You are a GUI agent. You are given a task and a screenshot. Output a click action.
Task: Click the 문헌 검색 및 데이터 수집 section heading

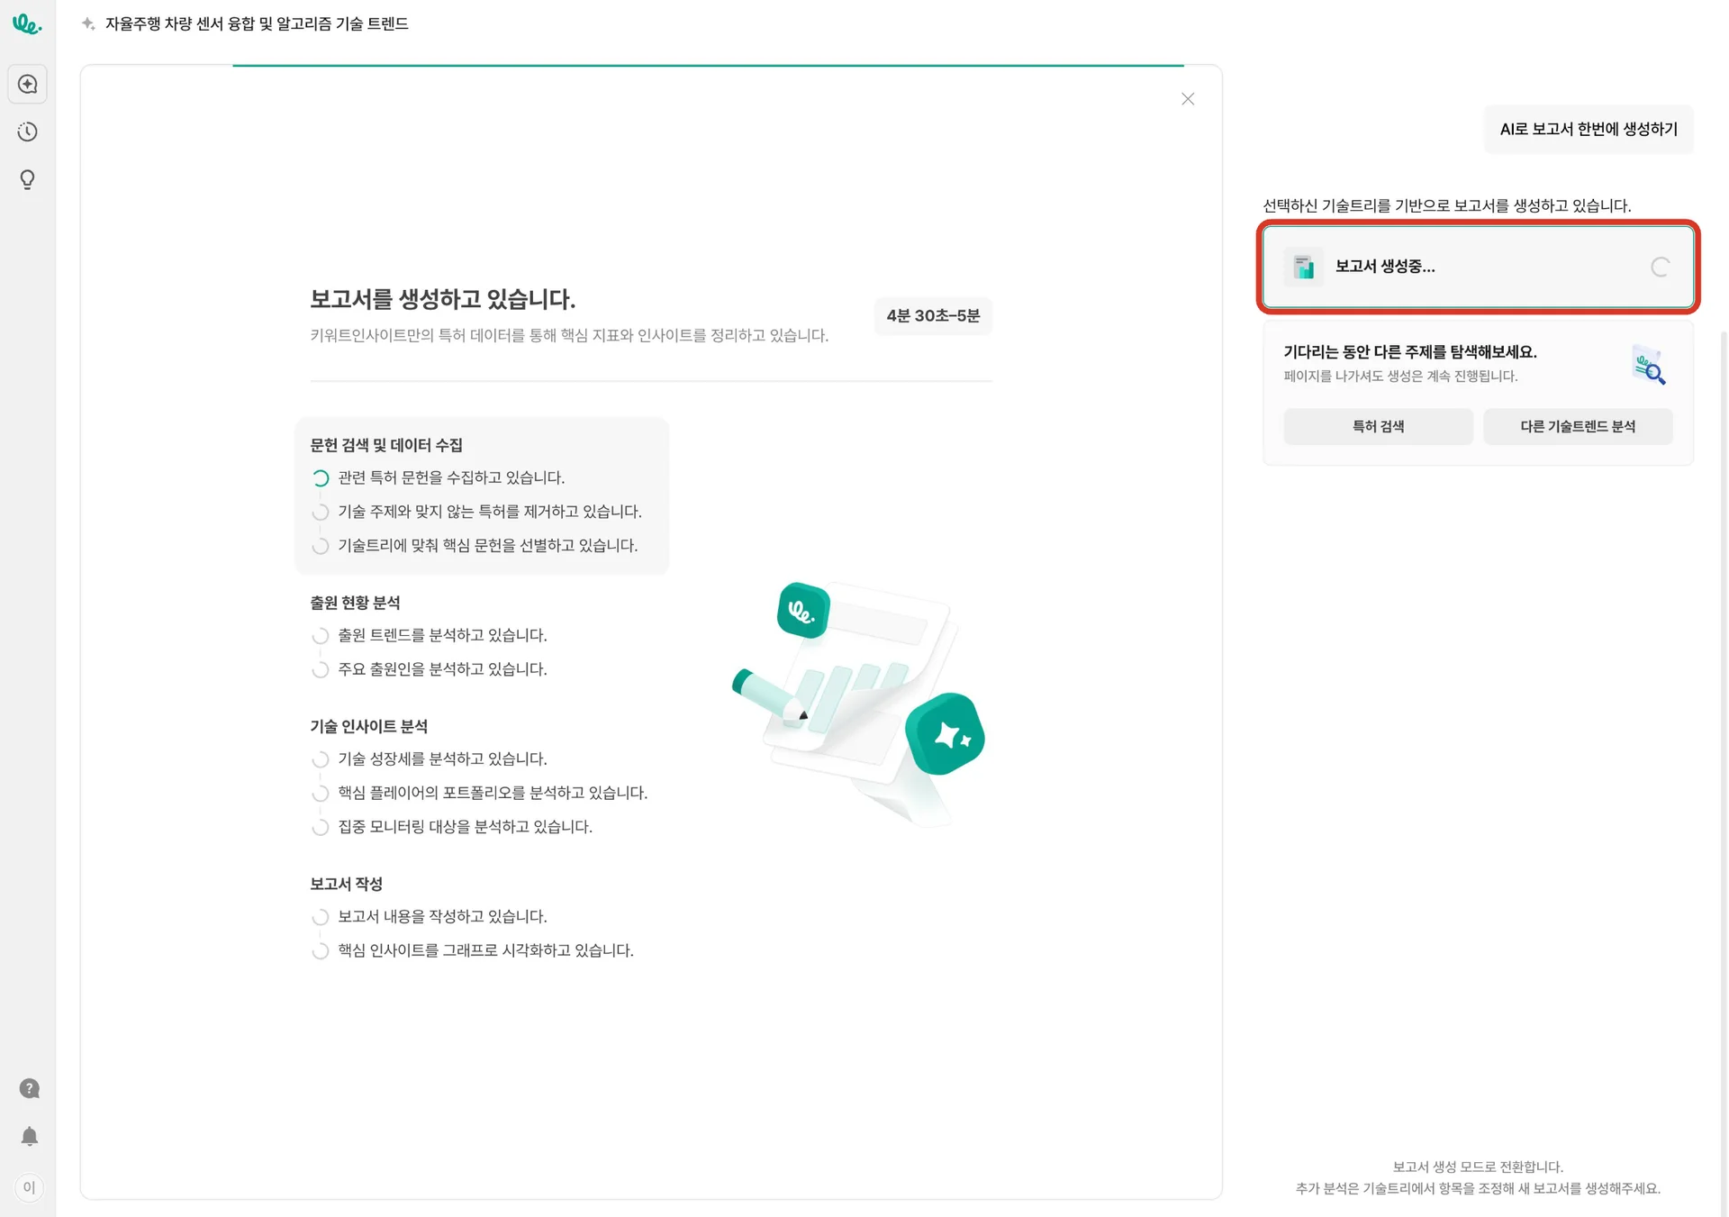click(x=386, y=445)
